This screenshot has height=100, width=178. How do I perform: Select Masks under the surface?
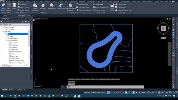(12, 36)
